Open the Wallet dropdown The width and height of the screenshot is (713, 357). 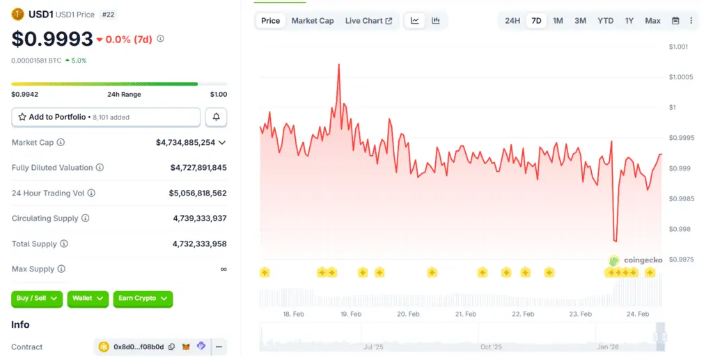pos(88,299)
